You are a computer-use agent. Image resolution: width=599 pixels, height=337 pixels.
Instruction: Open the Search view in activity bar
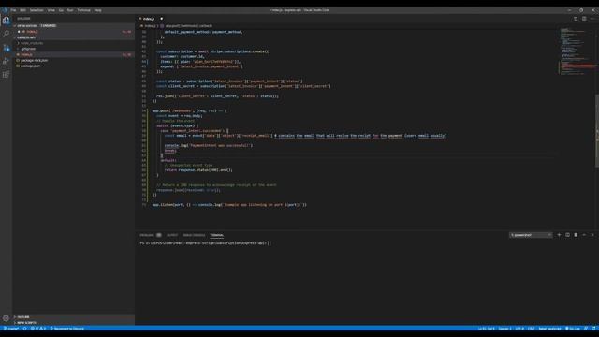point(7,34)
